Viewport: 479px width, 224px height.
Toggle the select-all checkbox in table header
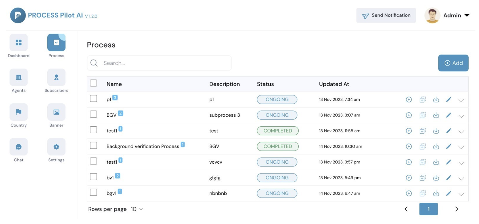coord(93,83)
